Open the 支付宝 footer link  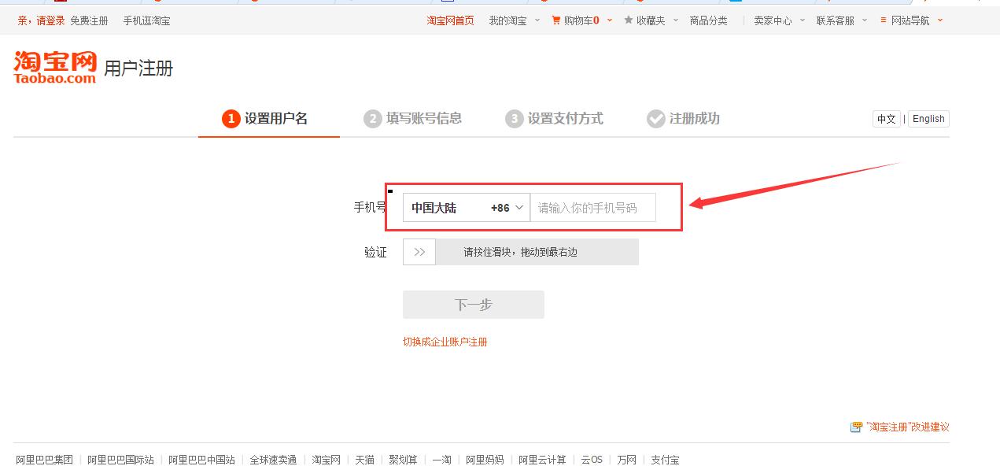tap(665, 459)
